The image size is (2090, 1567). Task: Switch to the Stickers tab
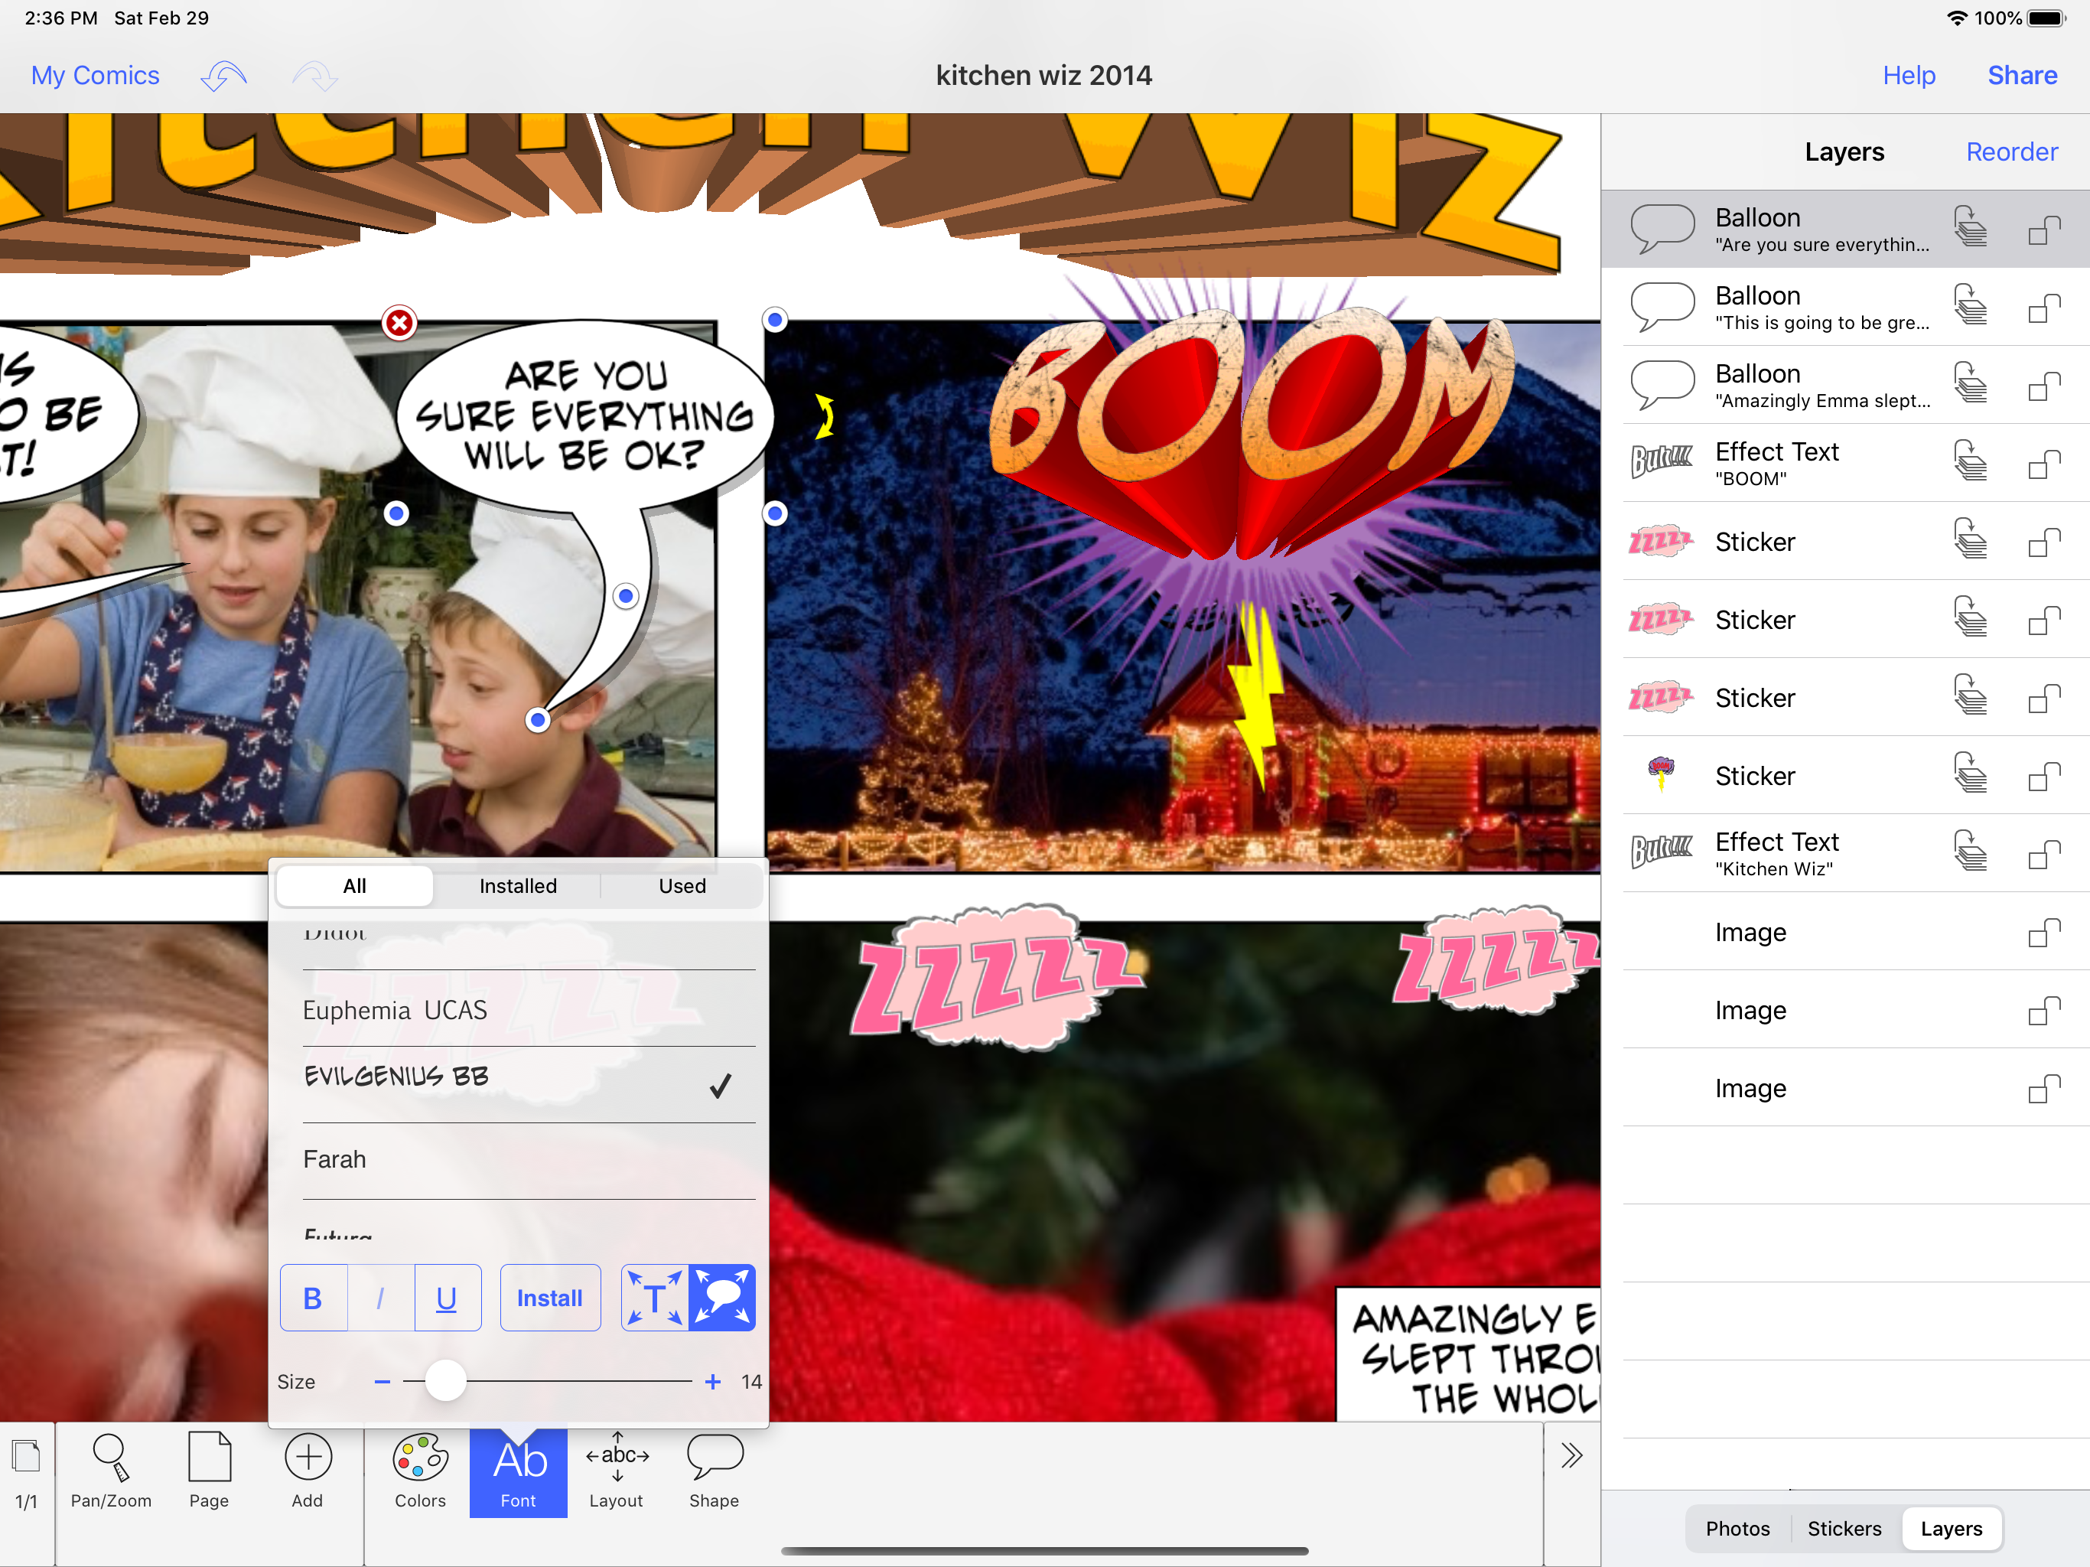click(1844, 1530)
